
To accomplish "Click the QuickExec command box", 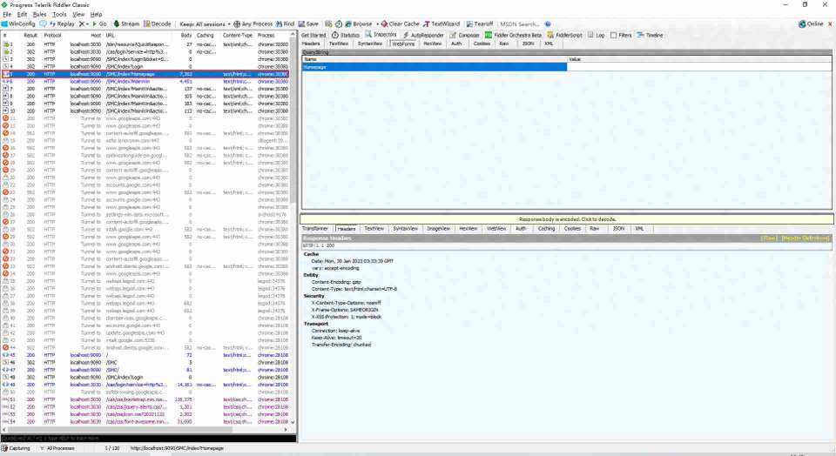I will pyautogui.click(x=149, y=439).
